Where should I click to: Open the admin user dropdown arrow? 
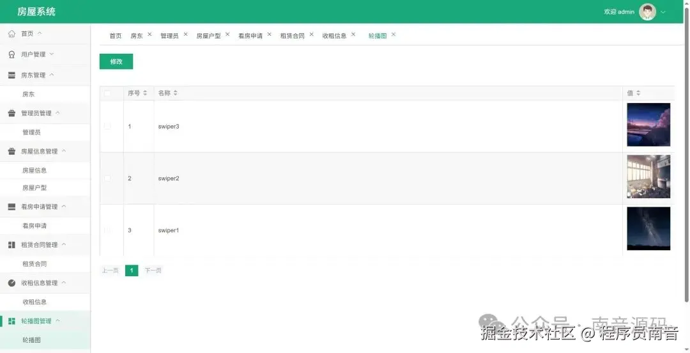(x=663, y=12)
